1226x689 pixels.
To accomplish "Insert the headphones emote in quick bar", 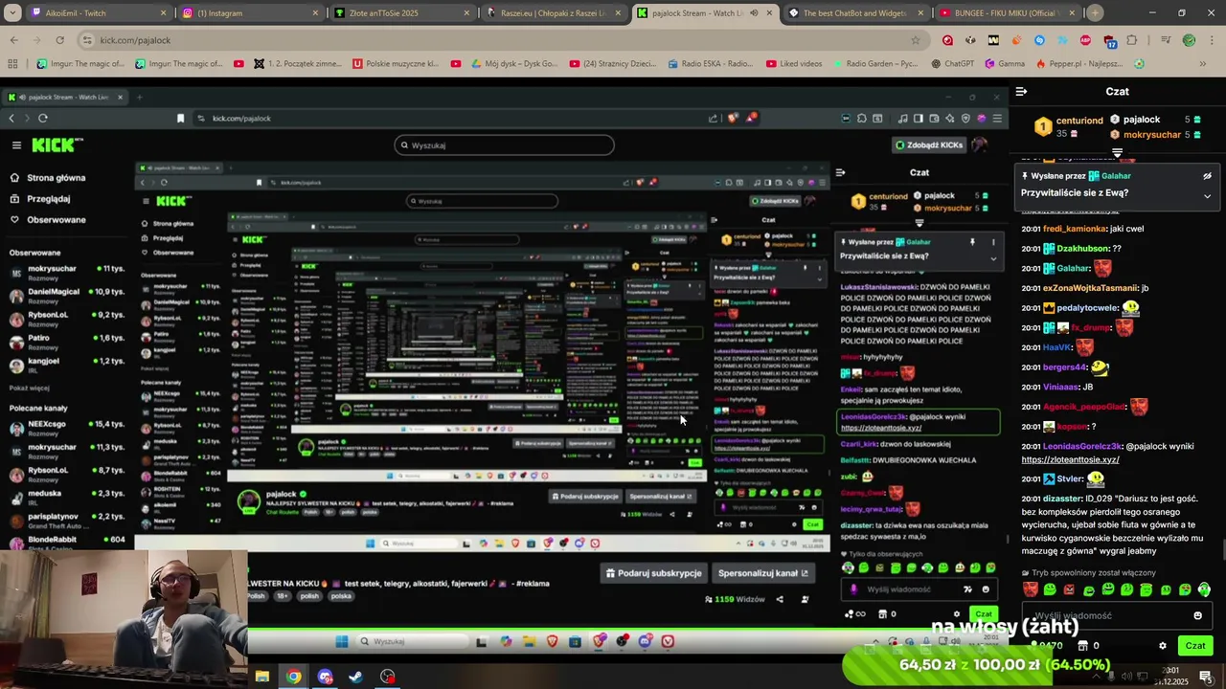I will tap(1204, 589).
